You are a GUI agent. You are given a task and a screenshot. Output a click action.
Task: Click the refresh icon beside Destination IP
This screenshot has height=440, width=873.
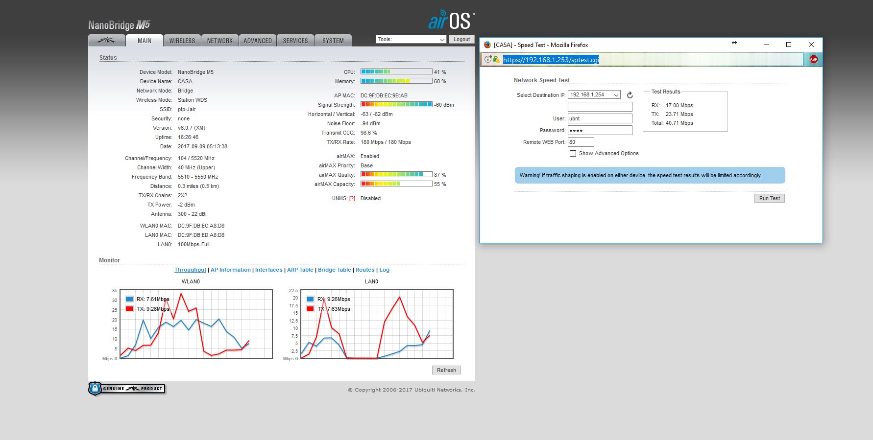pyautogui.click(x=630, y=95)
